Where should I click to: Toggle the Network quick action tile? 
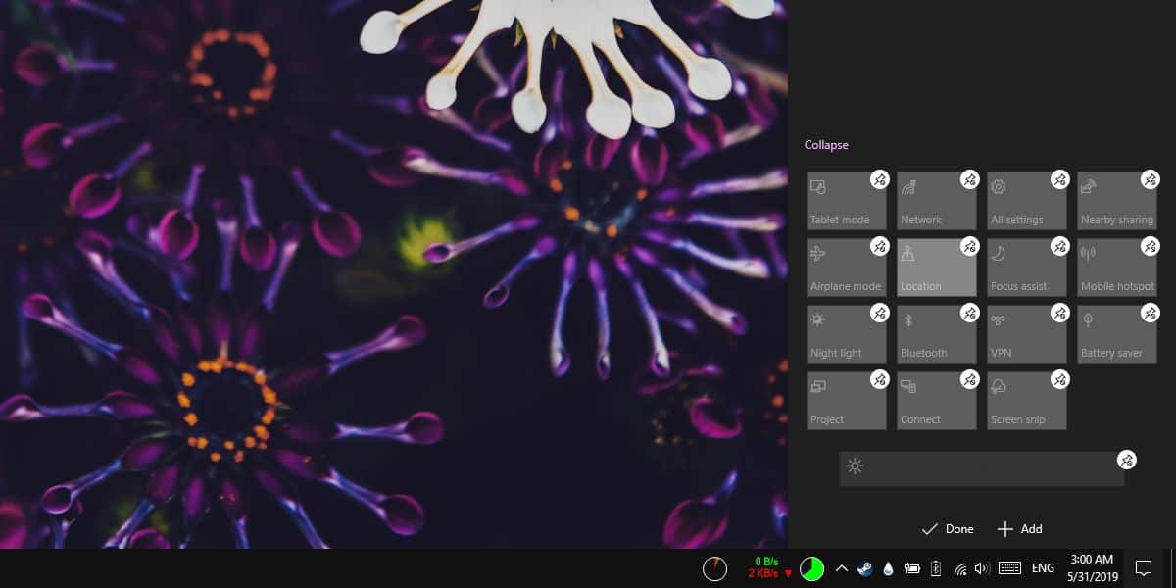[937, 201]
